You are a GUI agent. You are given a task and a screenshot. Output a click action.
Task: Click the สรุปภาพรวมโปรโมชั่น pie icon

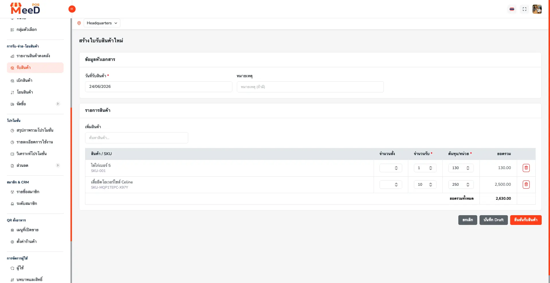(12, 130)
